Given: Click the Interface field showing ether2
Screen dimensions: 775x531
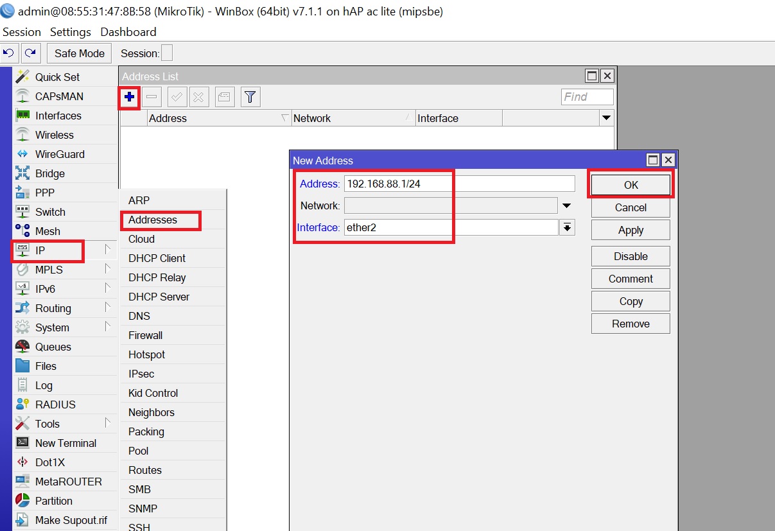Looking at the screenshot, I should click(x=451, y=227).
